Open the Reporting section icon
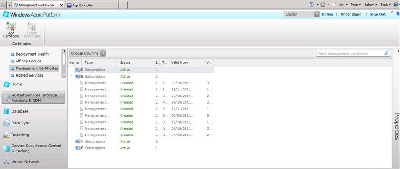Image resolution: width=400 pixels, height=169 pixels. [6, 135]
